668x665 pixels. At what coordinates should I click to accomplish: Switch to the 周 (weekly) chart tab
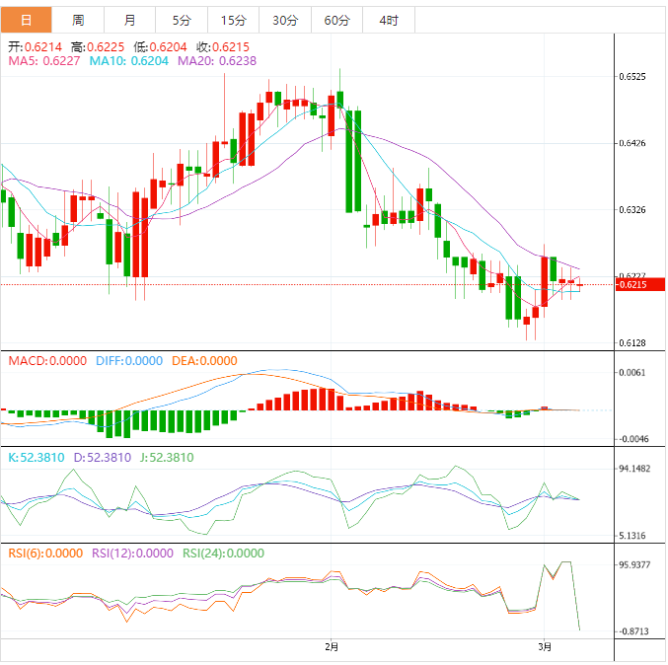point(78,20)
